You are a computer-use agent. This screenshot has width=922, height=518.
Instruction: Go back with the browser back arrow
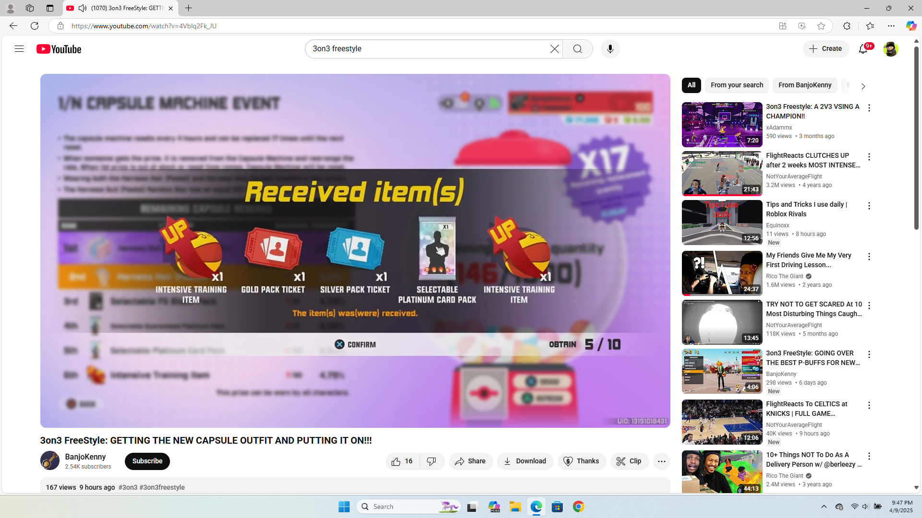click(13, 26)
